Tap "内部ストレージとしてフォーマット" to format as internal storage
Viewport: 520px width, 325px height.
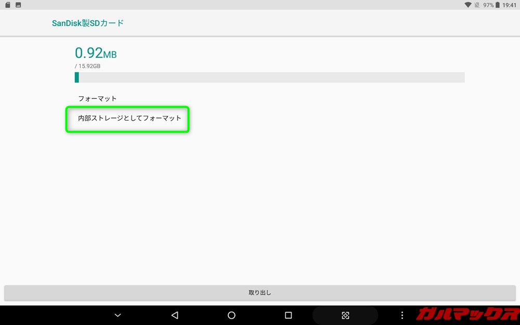[127, 119]
